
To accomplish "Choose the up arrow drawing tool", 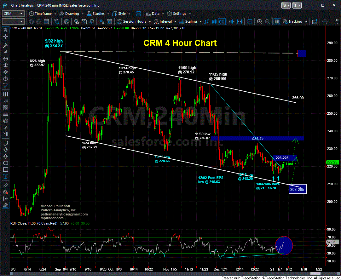I will 6,156.
